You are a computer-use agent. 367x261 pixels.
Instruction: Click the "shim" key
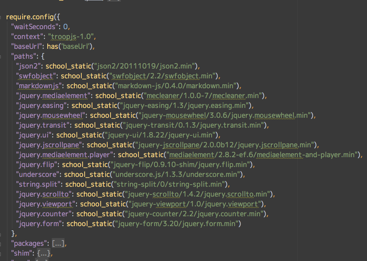pos(21,253)
